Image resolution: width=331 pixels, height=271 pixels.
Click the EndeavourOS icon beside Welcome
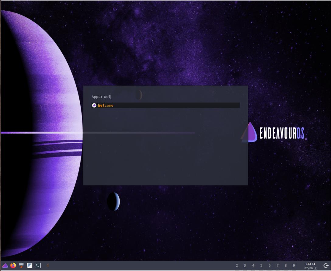click(x=94, y=105)
